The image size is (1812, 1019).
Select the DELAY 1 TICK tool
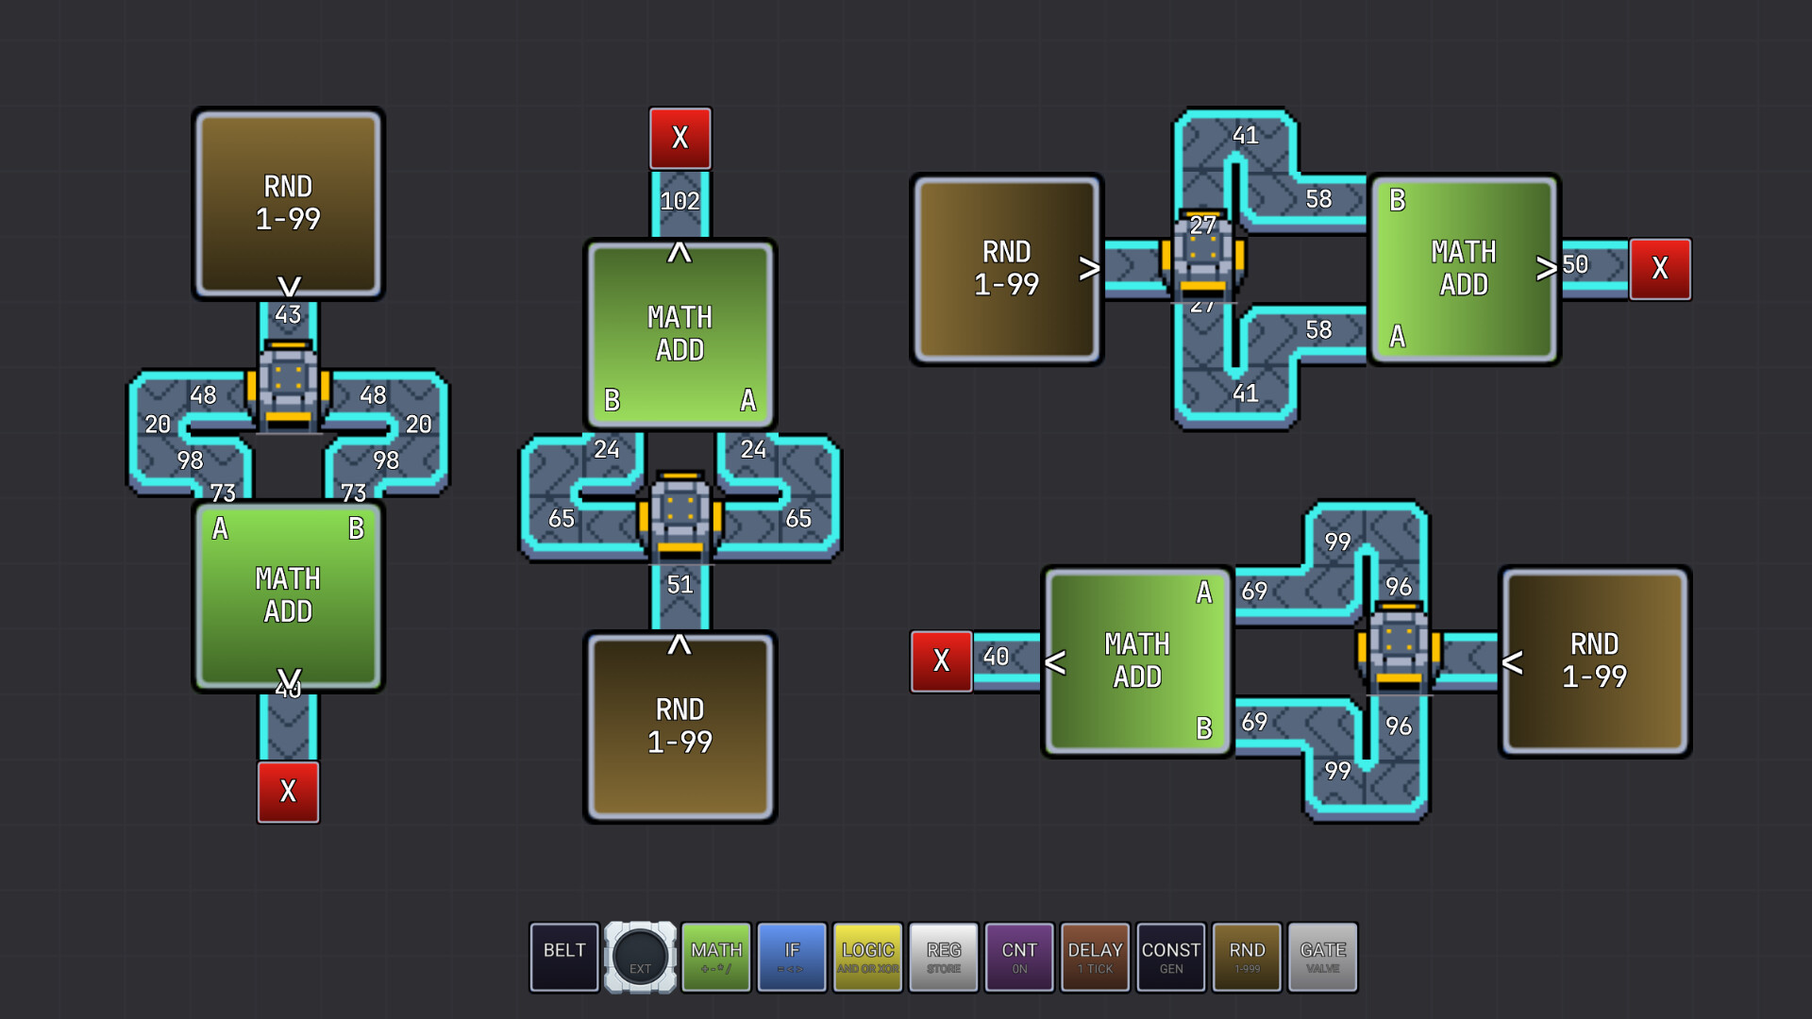[1094, 957]
